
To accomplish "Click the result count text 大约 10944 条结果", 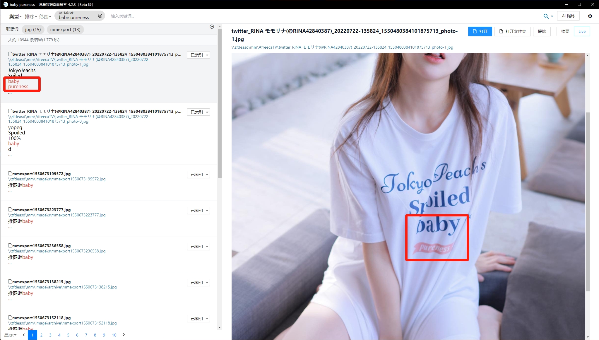I will 34,40.
